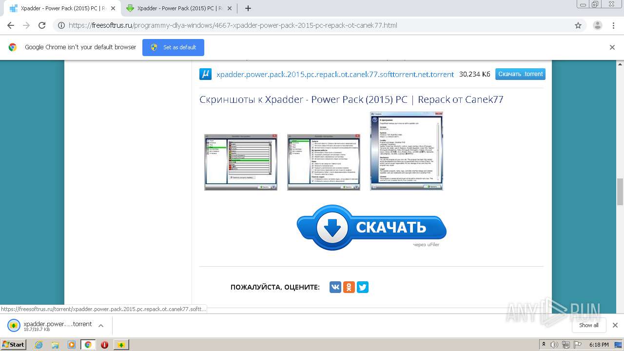Click the 6:18 PM taskbar clock
624x351 pixels.
599,345
